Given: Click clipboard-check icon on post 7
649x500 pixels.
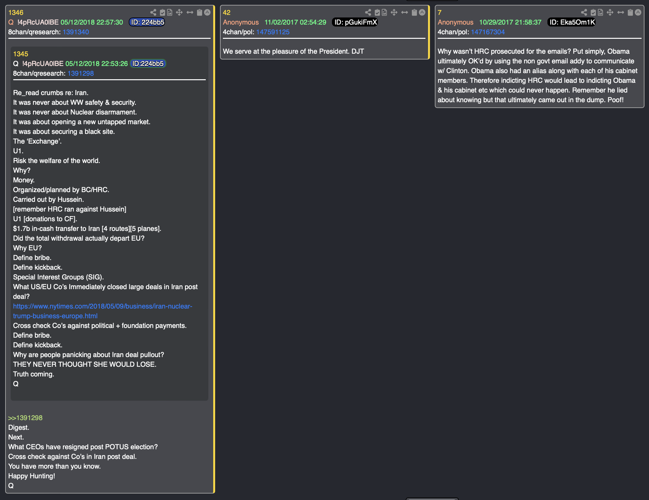Looking at the screenshot, I should click(593, 12).
